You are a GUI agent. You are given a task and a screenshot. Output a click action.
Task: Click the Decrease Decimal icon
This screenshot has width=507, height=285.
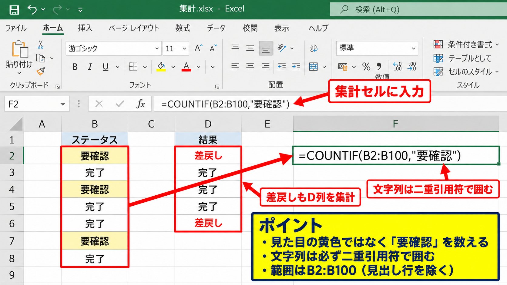click(x=412, y=66)
